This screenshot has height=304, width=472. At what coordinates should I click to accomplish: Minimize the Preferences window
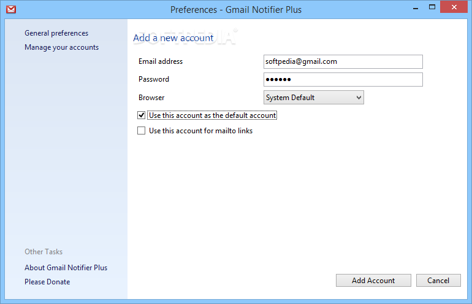pos(416,8)
